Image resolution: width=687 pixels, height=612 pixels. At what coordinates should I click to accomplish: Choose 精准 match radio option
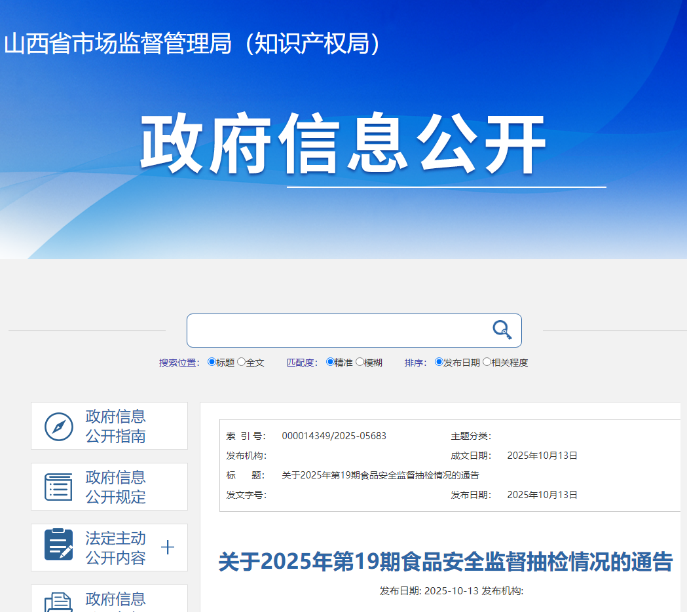pos(330,362)
